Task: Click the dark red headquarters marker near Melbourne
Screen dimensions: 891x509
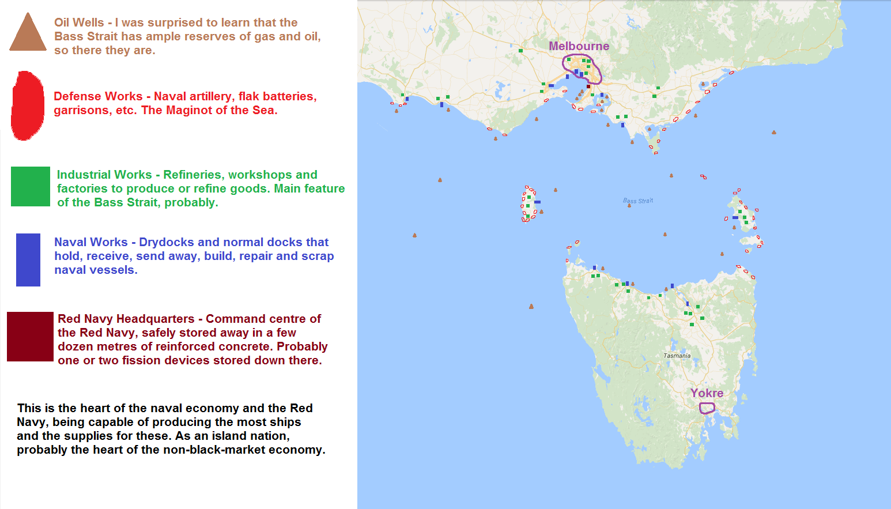Action: [588, 86]
